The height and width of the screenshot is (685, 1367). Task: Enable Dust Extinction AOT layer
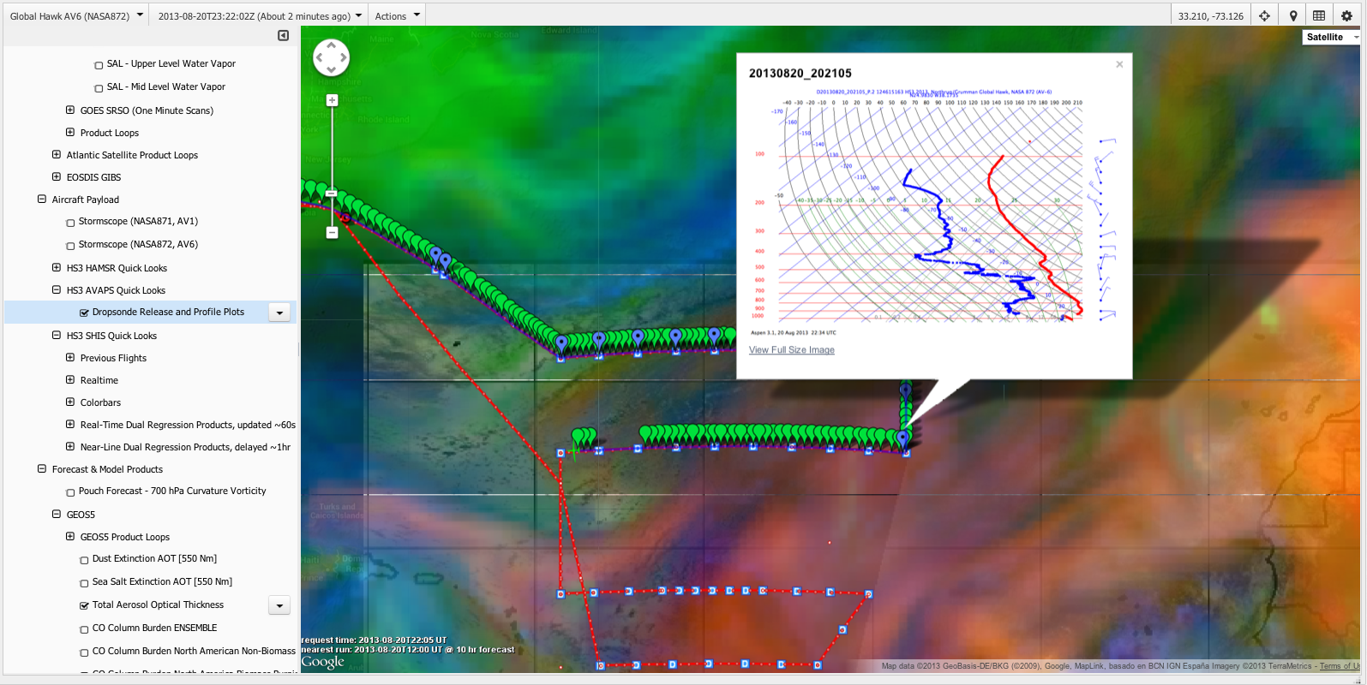coord(85,560)
